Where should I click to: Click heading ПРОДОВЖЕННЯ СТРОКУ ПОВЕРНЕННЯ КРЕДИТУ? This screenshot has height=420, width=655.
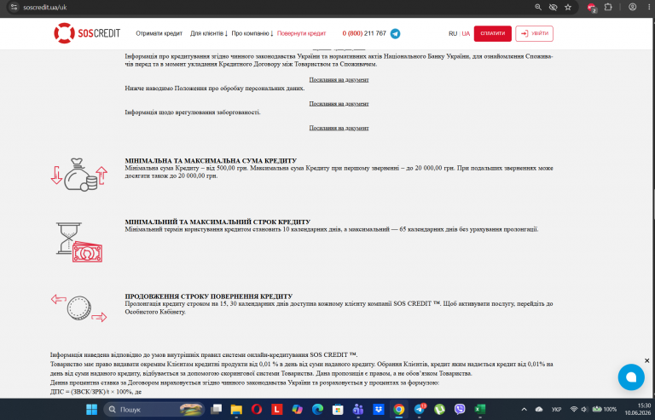209,296
